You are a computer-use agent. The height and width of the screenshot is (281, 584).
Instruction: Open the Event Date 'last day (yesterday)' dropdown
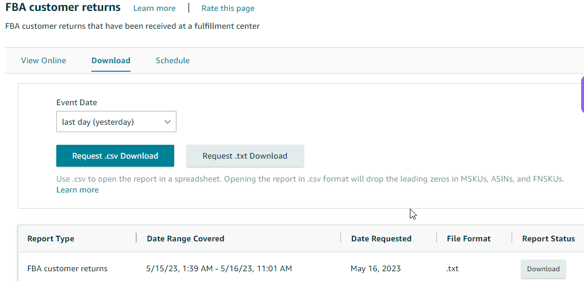point(116,122)
